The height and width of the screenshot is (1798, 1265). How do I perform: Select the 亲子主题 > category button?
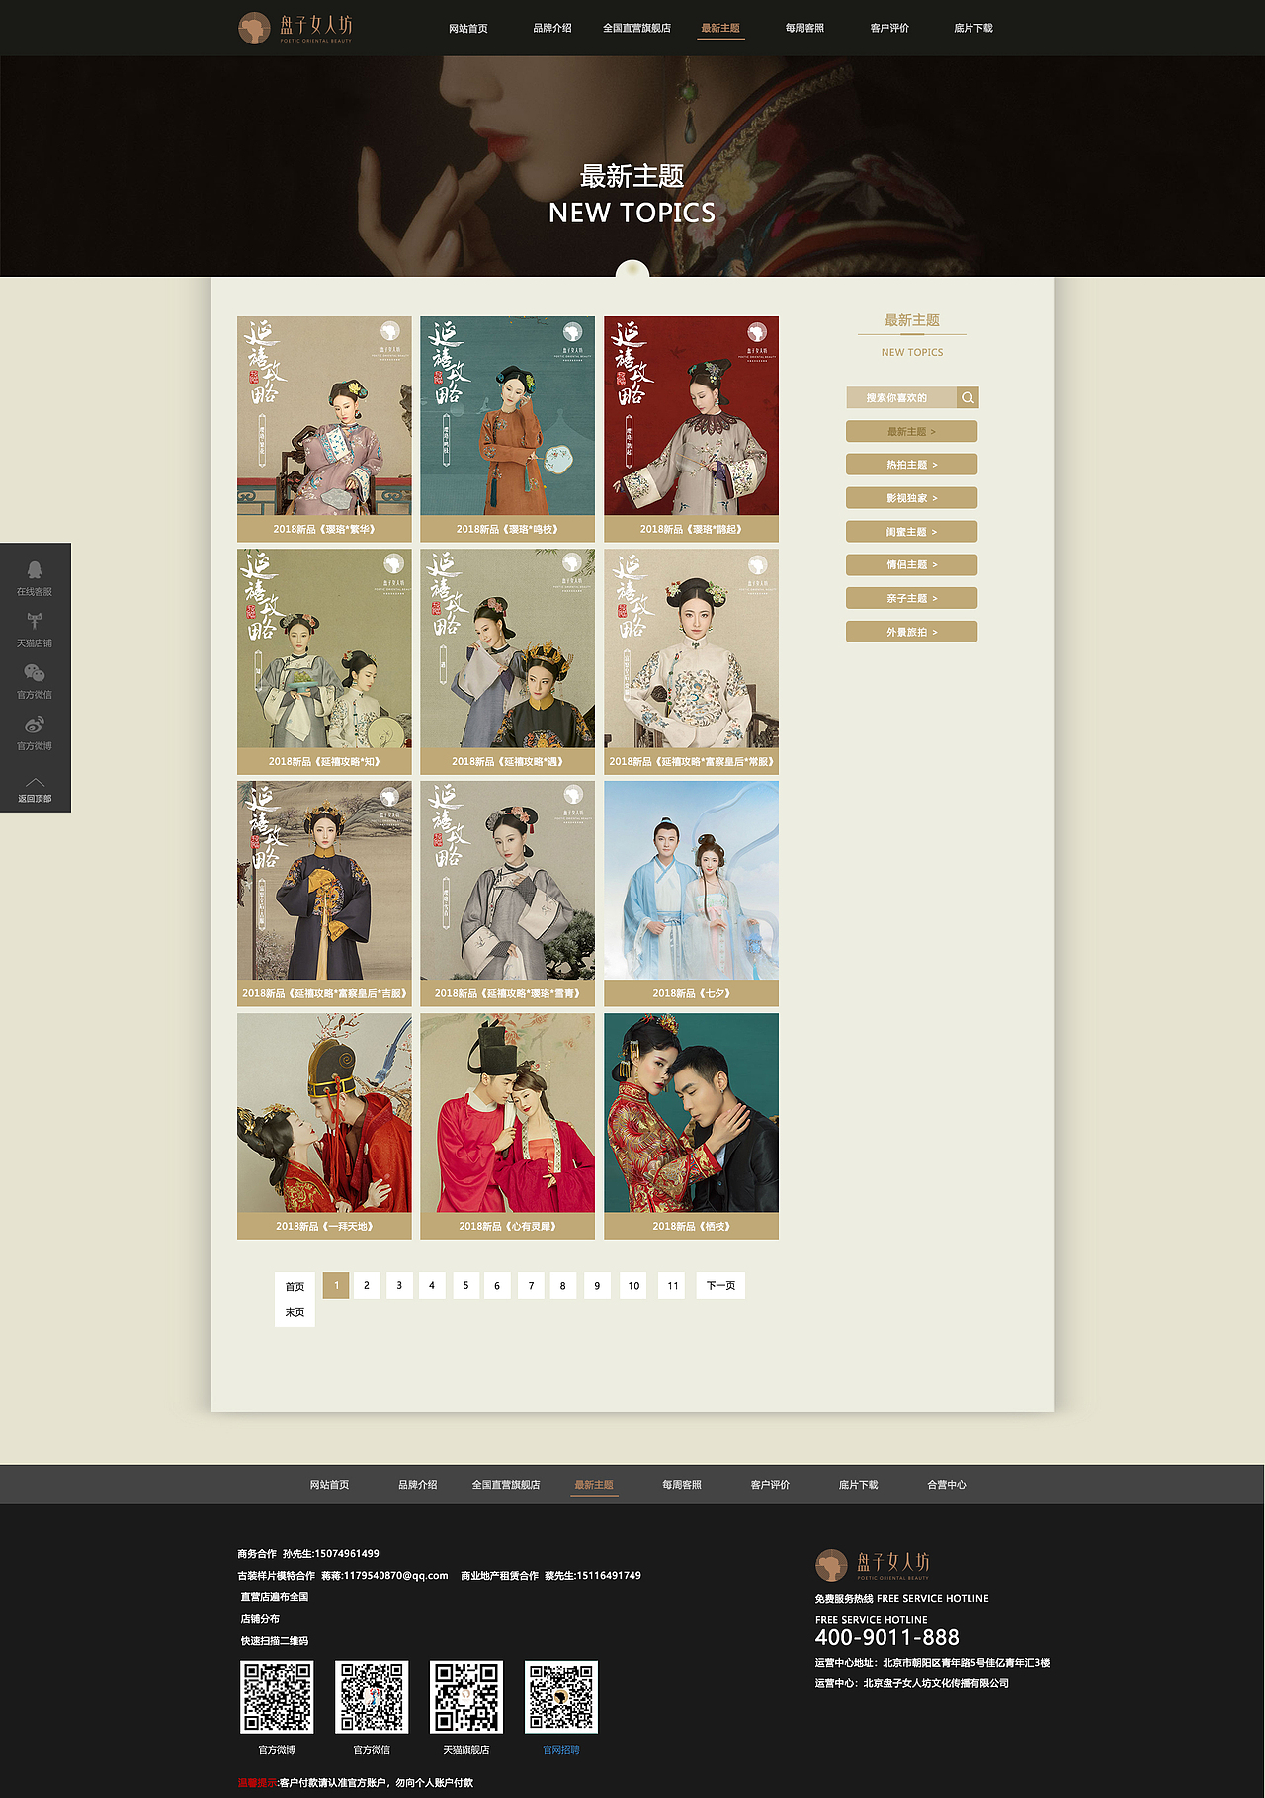[x=911, y=598]
